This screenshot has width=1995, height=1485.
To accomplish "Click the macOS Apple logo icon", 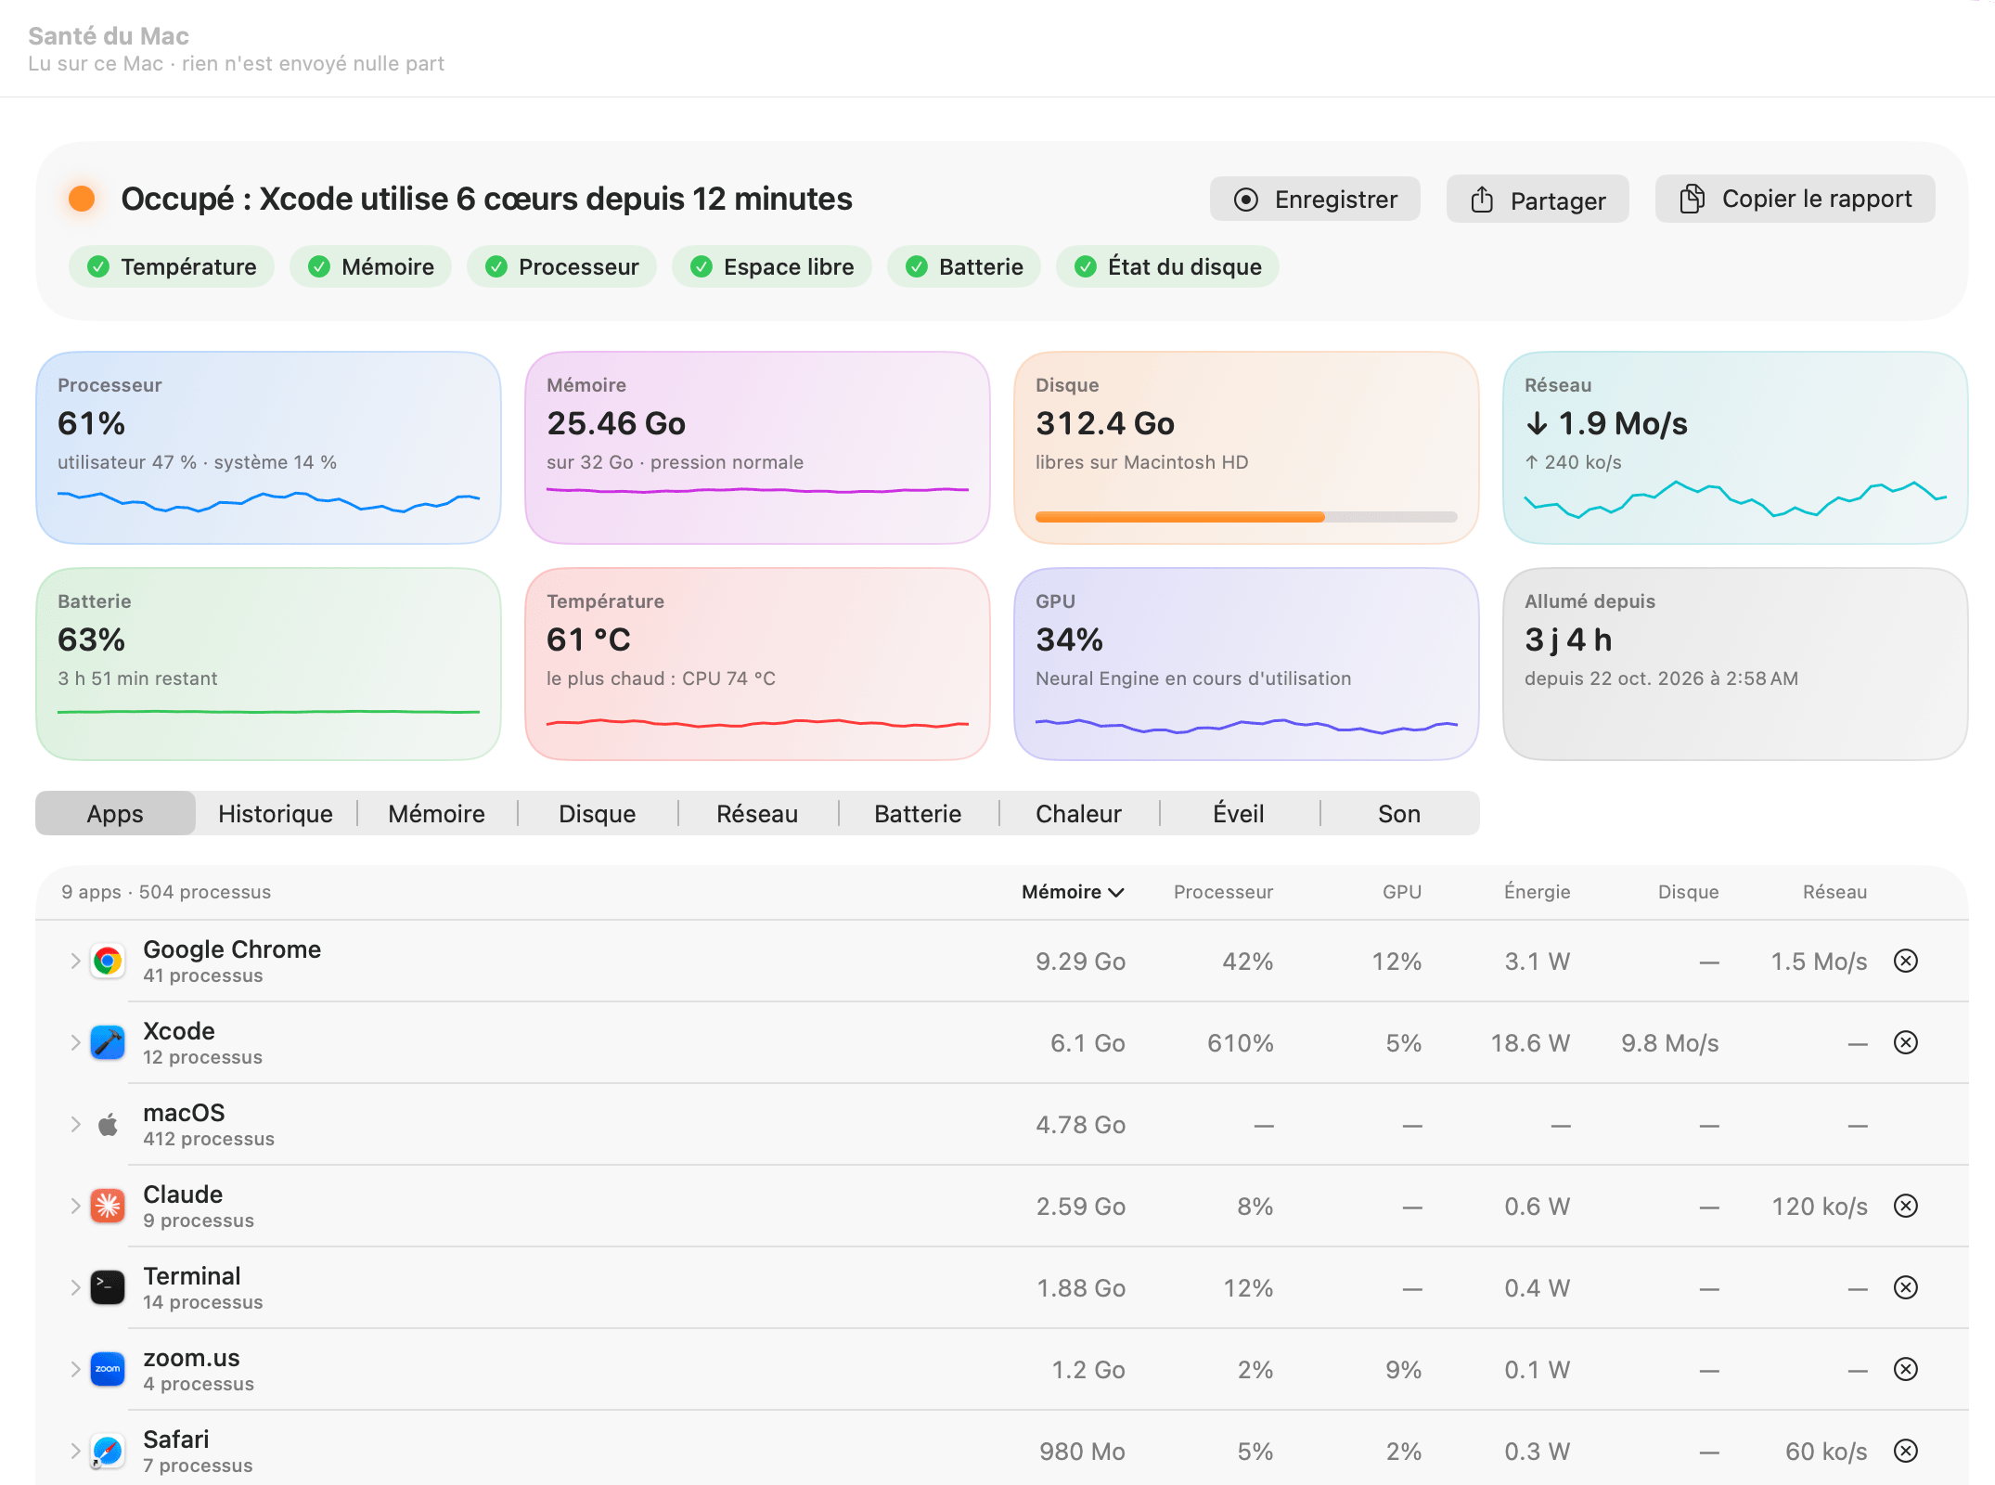I will (x=108, y=1124).
